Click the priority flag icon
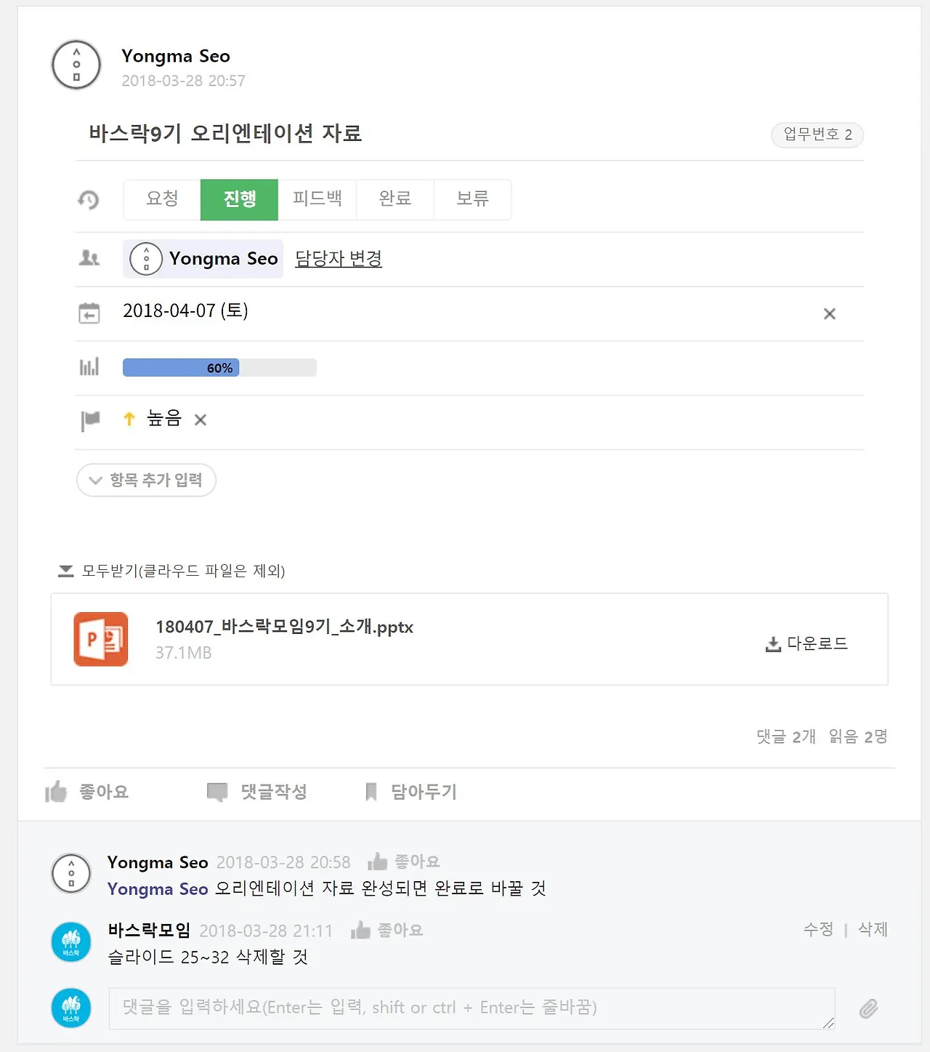The image size is (930, 1052). (90, 420)
